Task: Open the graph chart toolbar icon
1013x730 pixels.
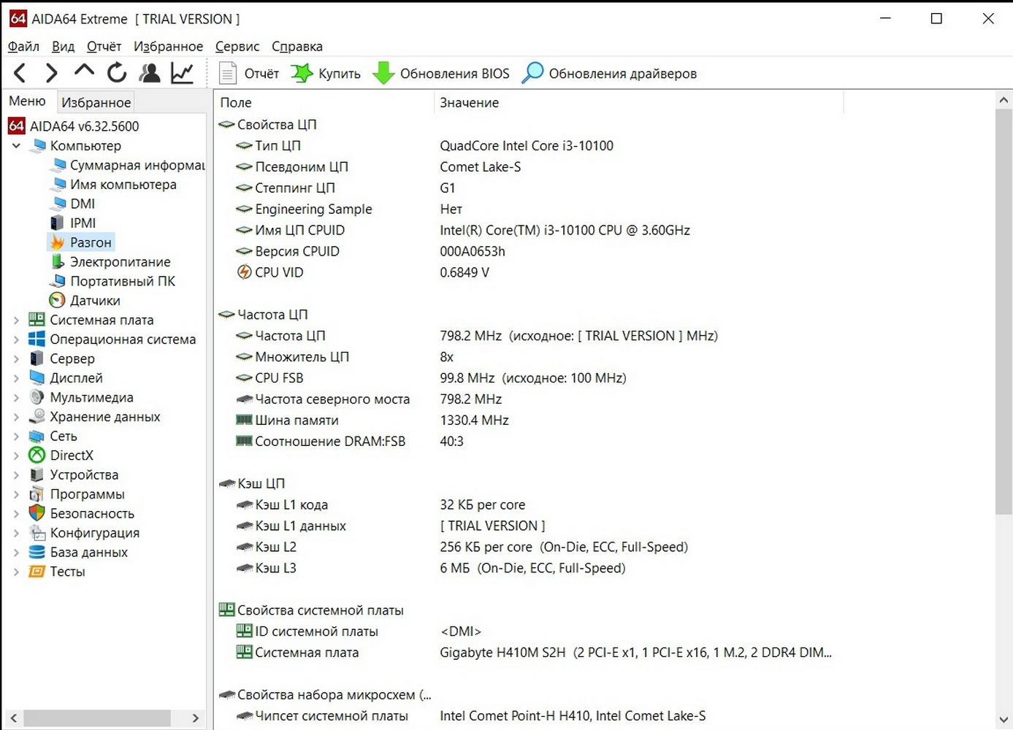Action: tap(182, 73)
